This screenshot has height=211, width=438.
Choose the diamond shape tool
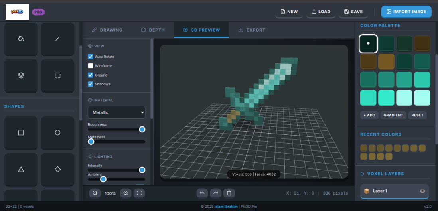click(x=57, y=170)
